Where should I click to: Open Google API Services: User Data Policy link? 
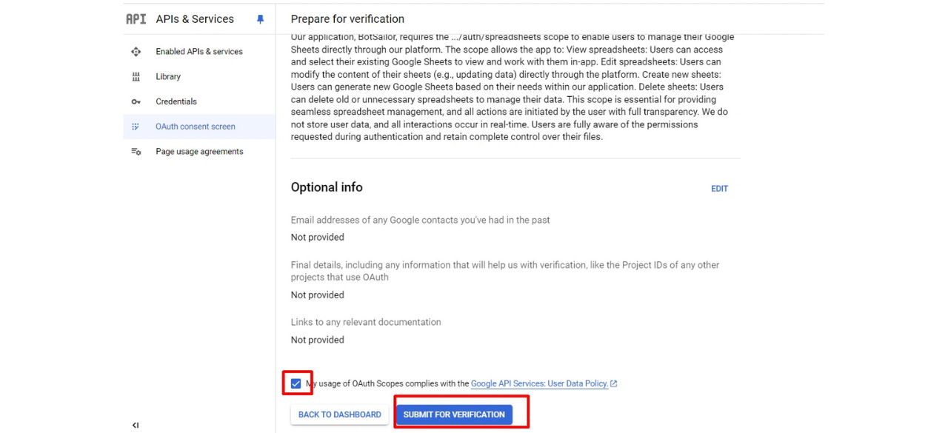[539, 383]
